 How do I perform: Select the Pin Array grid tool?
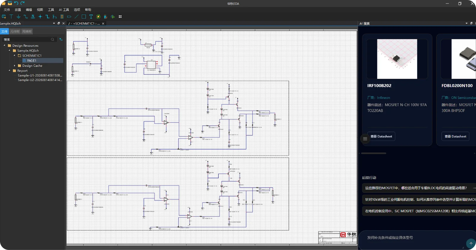pos(62,17)
